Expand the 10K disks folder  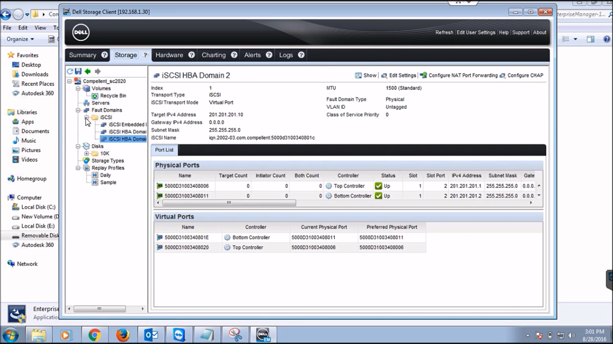tap(87, 153)
